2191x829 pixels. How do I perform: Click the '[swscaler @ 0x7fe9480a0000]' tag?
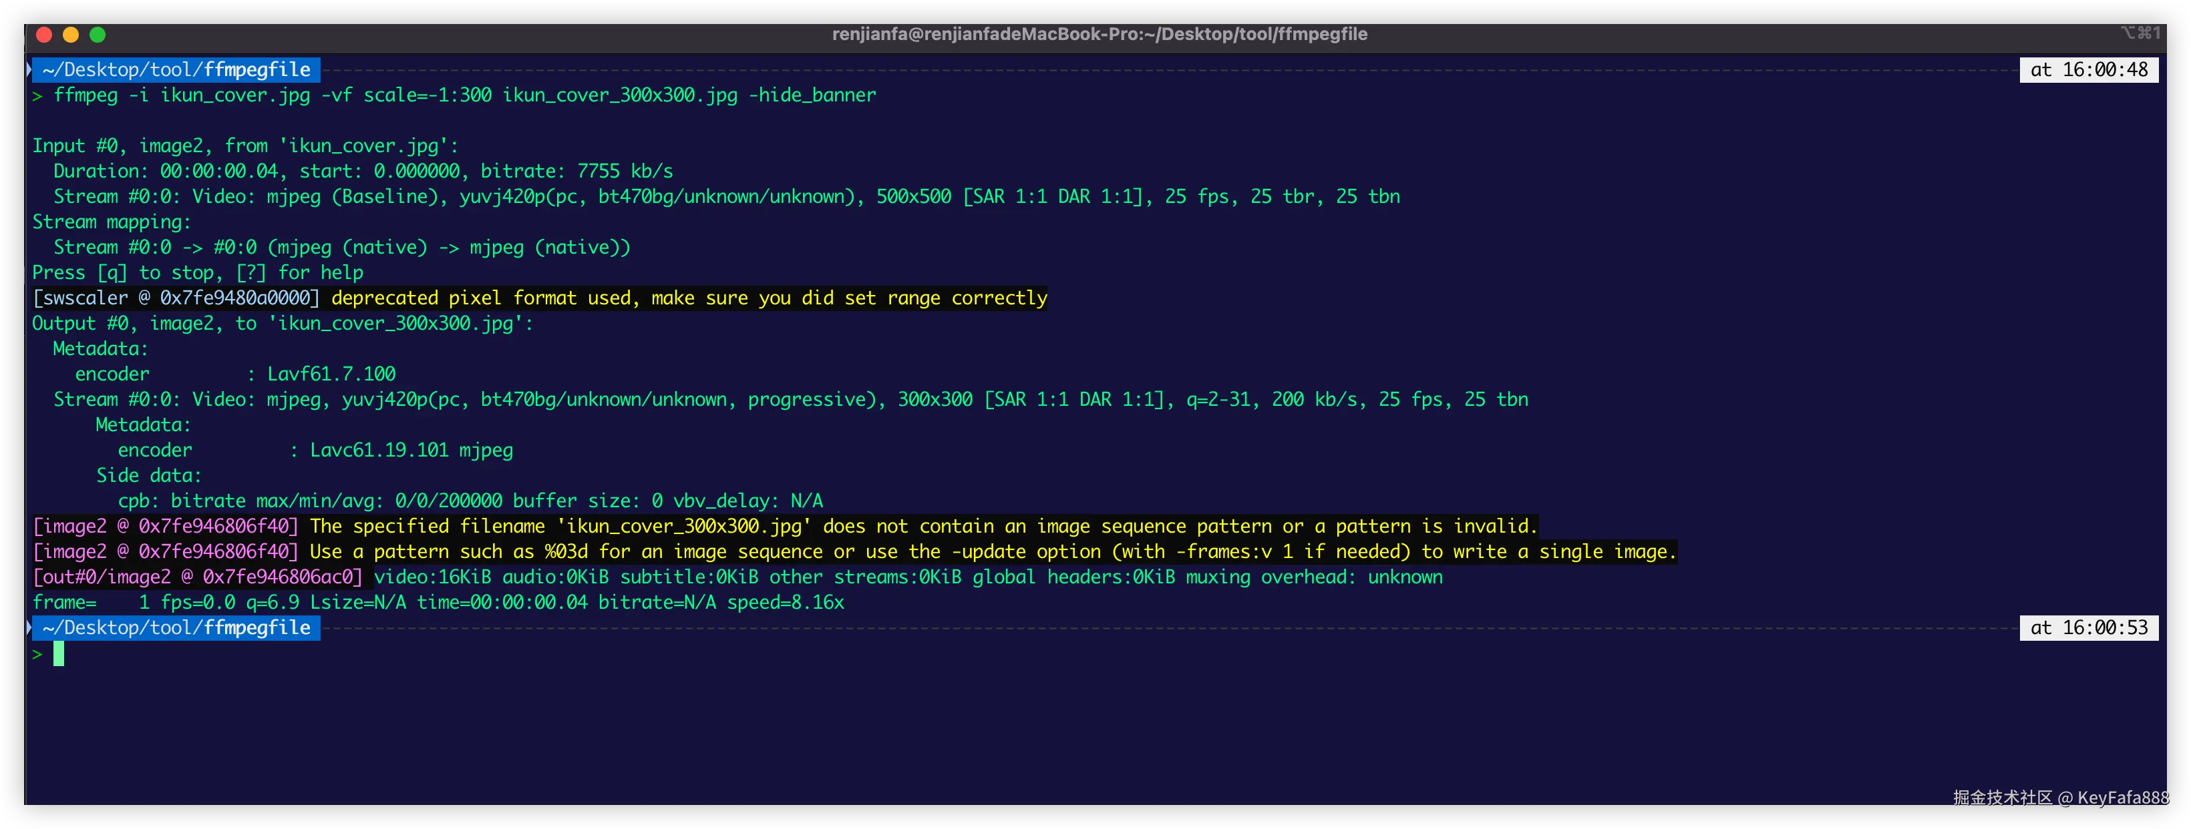pos(176,298)
